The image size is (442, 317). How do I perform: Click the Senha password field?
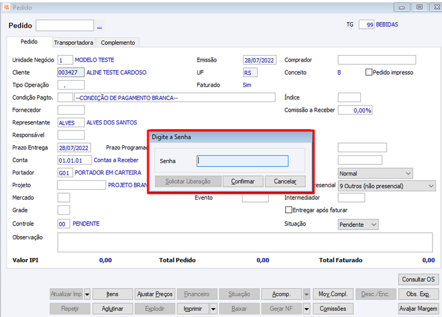(x=243, y=161)
